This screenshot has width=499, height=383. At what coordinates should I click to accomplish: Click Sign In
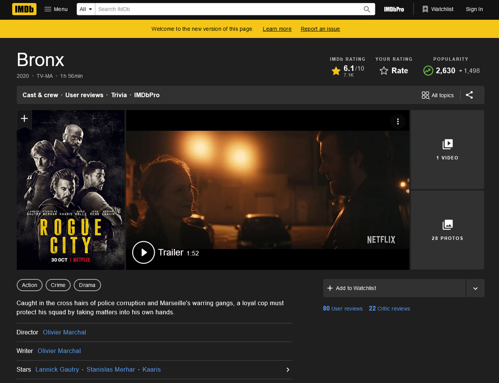click(474, 9)
